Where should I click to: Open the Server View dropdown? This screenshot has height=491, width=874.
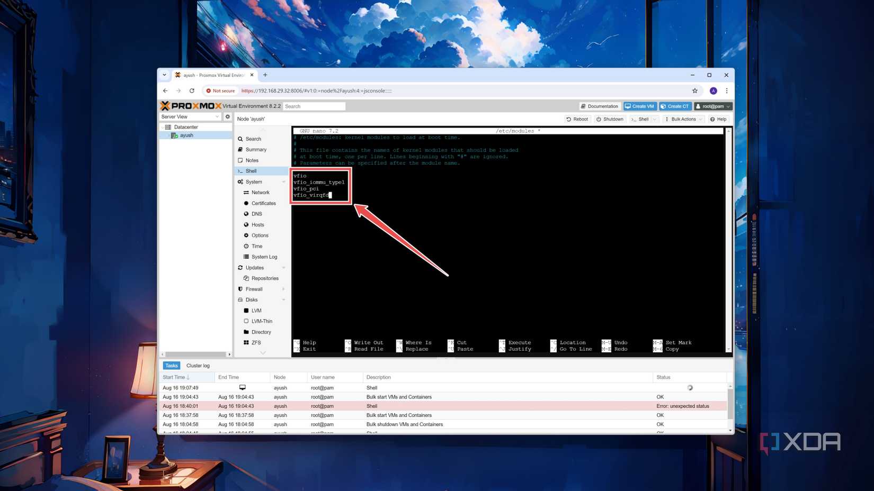point(190,116)
